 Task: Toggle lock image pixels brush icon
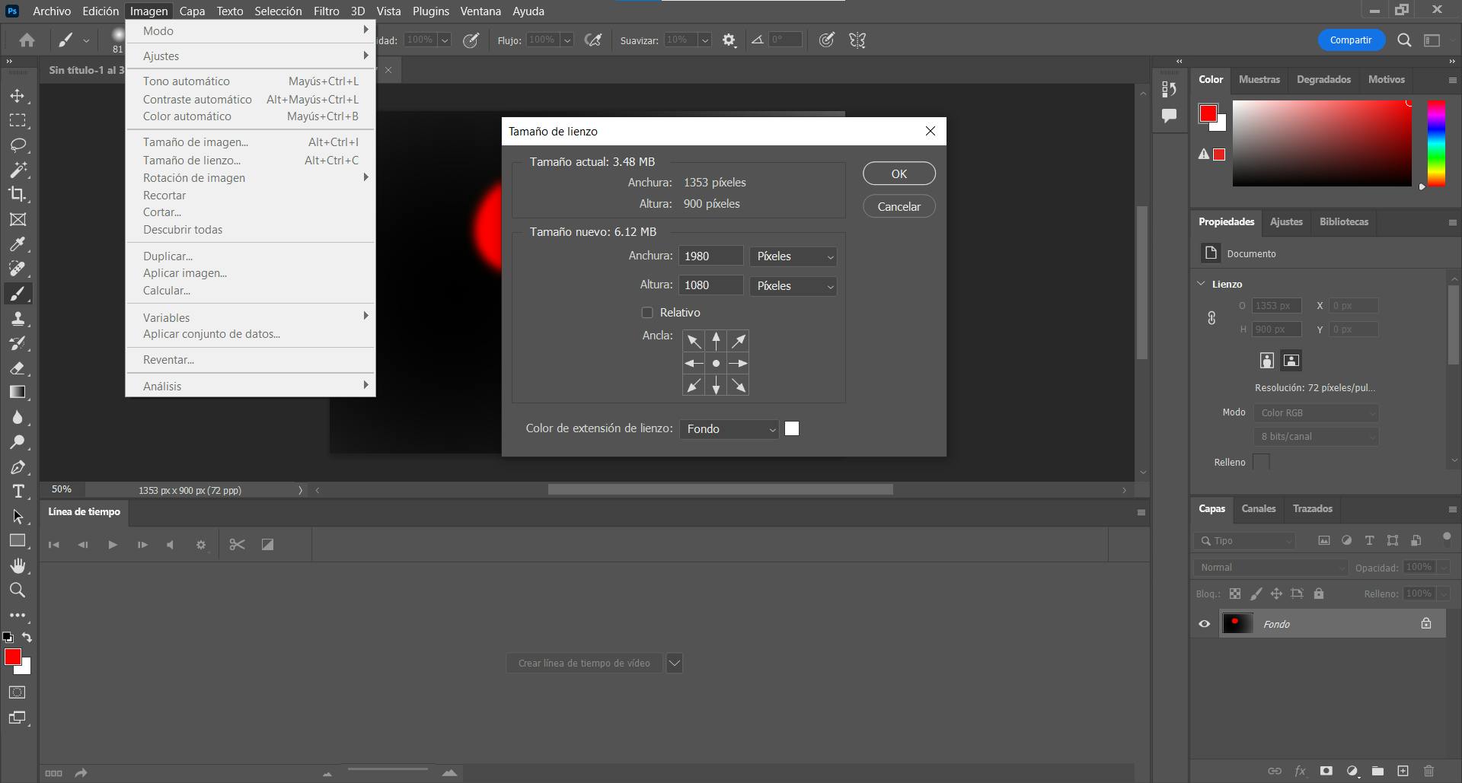1256,594
